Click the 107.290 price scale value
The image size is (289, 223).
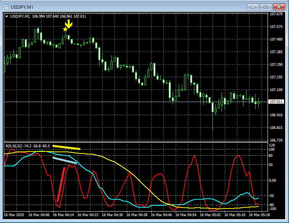pyautogui.click(x=276, y=64)
